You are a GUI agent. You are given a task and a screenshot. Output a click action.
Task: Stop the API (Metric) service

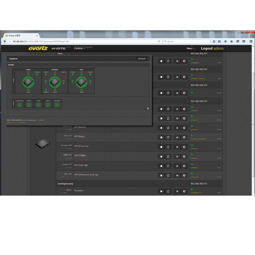click(x=161, y=128)
